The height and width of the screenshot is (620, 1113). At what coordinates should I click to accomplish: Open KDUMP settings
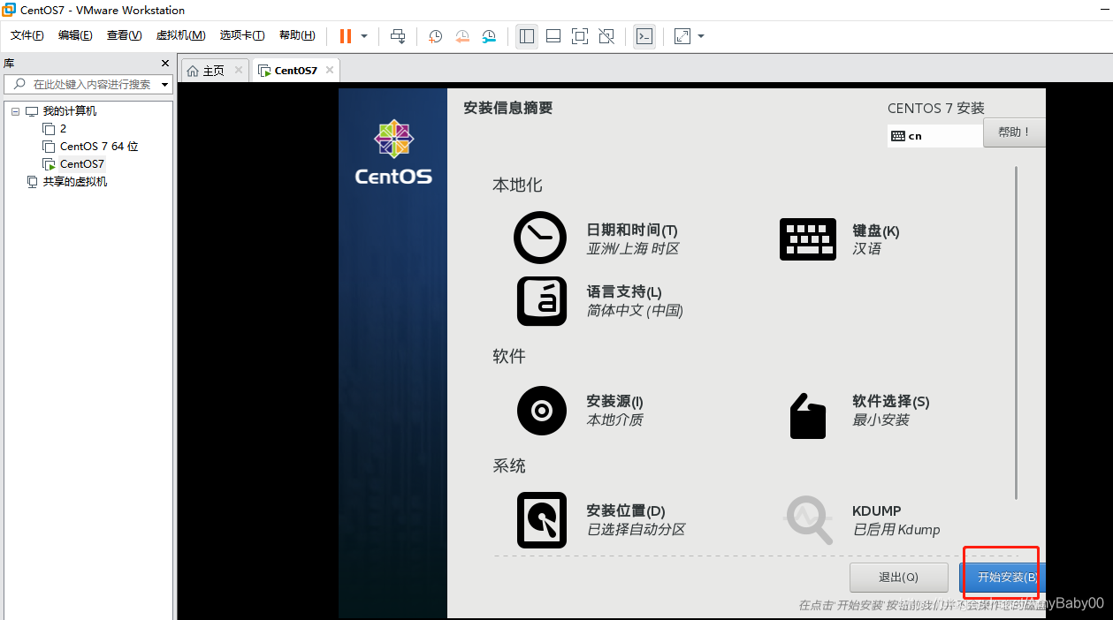coord(863,521)
